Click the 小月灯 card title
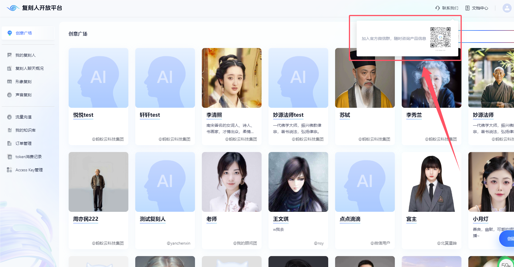Viewport: 514px width, 267px height. [481, 219]
